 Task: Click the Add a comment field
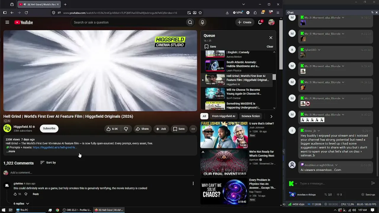click(x=102, y=172)
